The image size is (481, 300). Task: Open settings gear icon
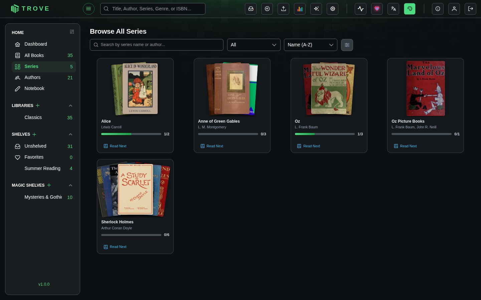pos(333,9)
